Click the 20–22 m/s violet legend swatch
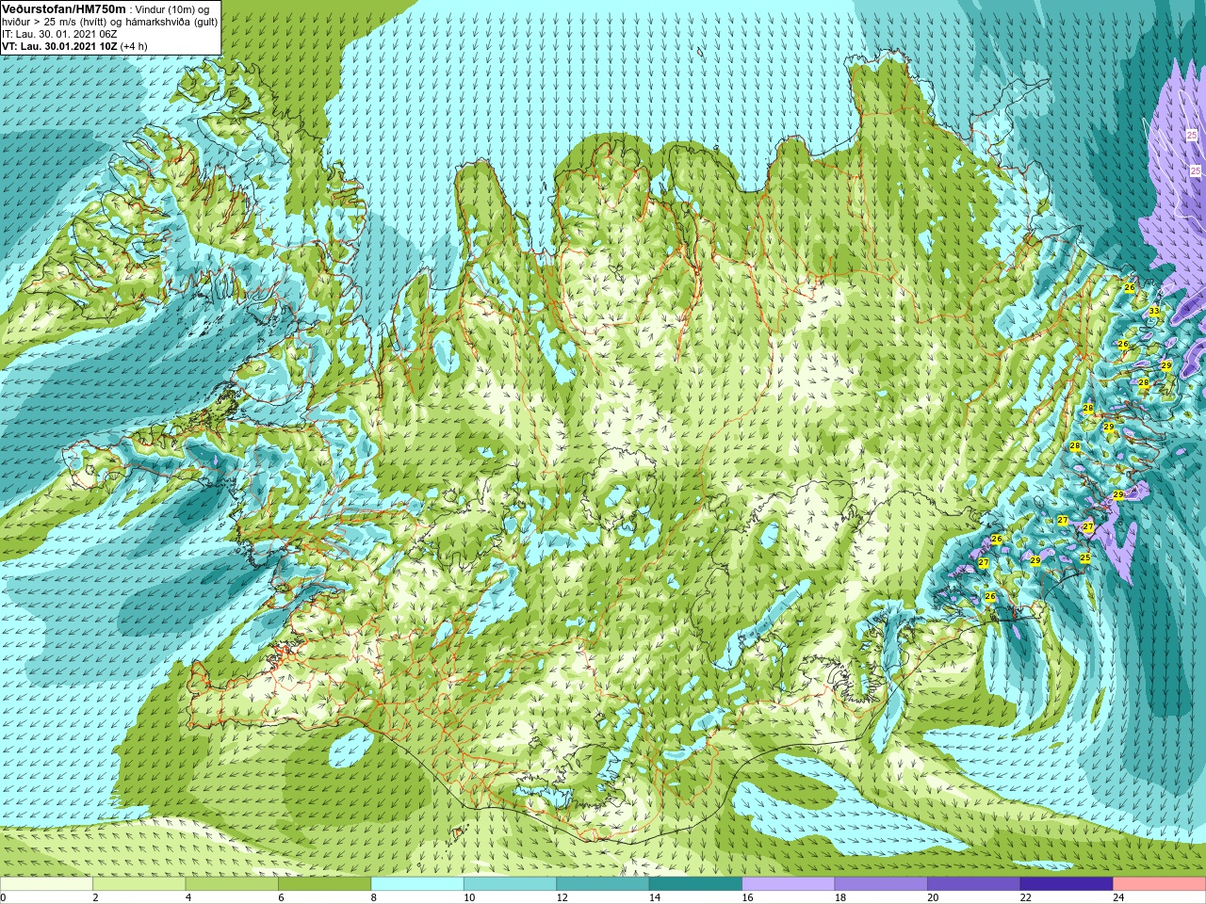 (x=974, y=884)
